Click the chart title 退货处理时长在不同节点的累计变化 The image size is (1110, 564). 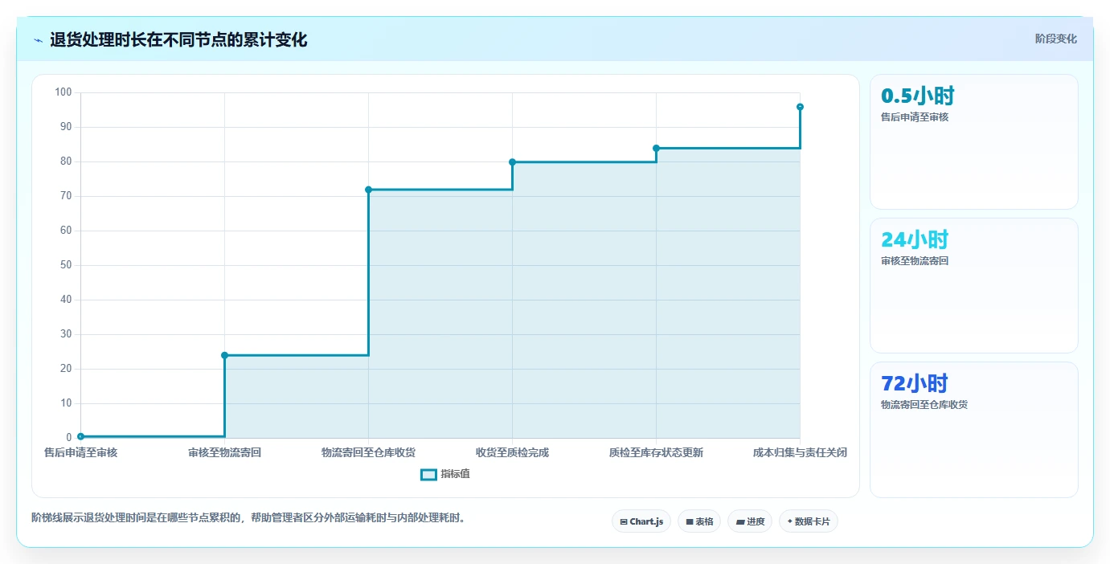coord(178,39)
